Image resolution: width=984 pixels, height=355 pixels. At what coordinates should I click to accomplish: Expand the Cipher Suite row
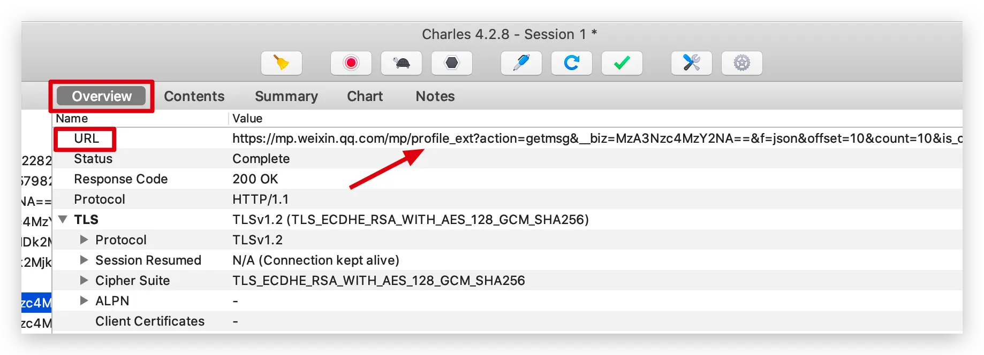tap(84, 280)
